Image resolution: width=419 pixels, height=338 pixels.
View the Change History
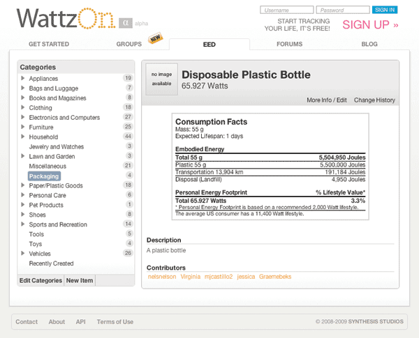click(374, 100)
